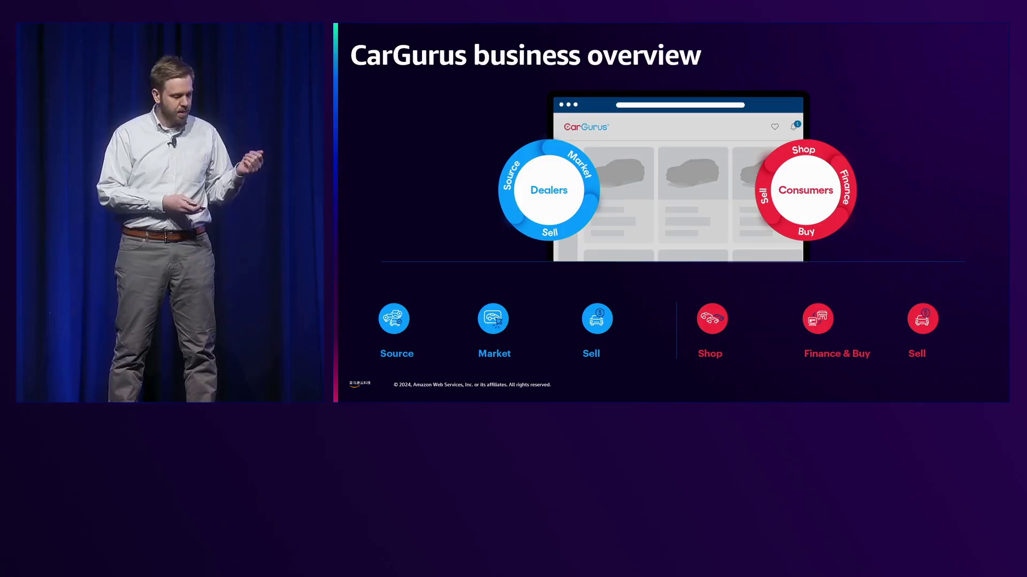Image resolution: width=1027 pixels, height=577 pixels.
Task: Click the middle car listing thumbnail
Action: pyautogui.click(x=693, y=173)
